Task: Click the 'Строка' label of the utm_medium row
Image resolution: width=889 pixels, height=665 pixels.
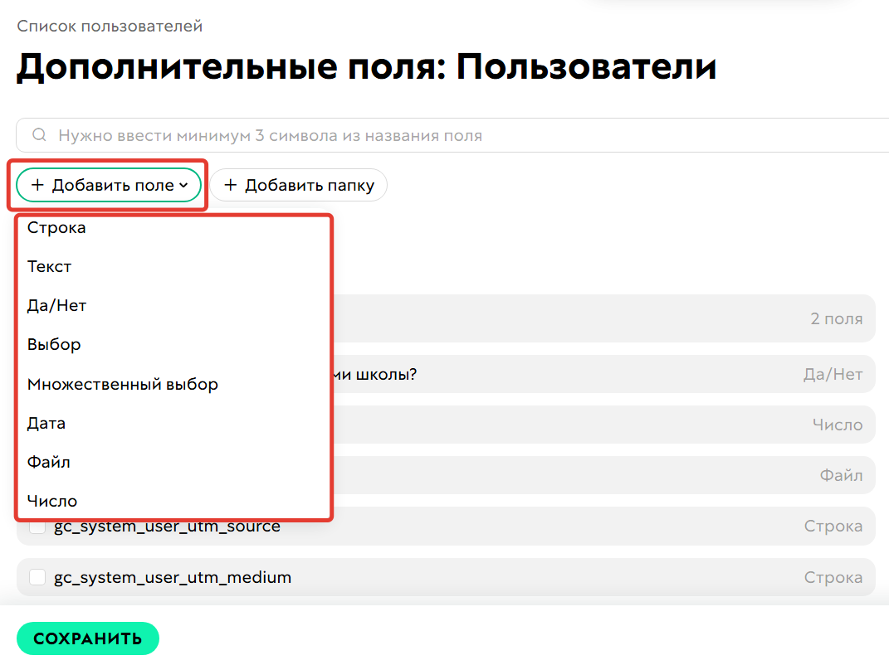Action: [833, 577]
